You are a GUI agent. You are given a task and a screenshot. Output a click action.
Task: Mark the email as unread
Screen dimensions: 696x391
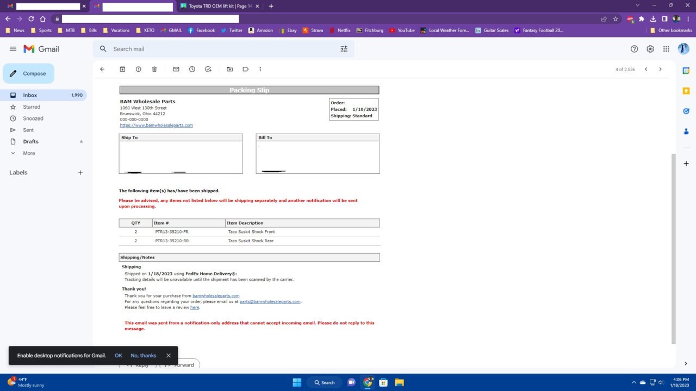tap(176, 69)
